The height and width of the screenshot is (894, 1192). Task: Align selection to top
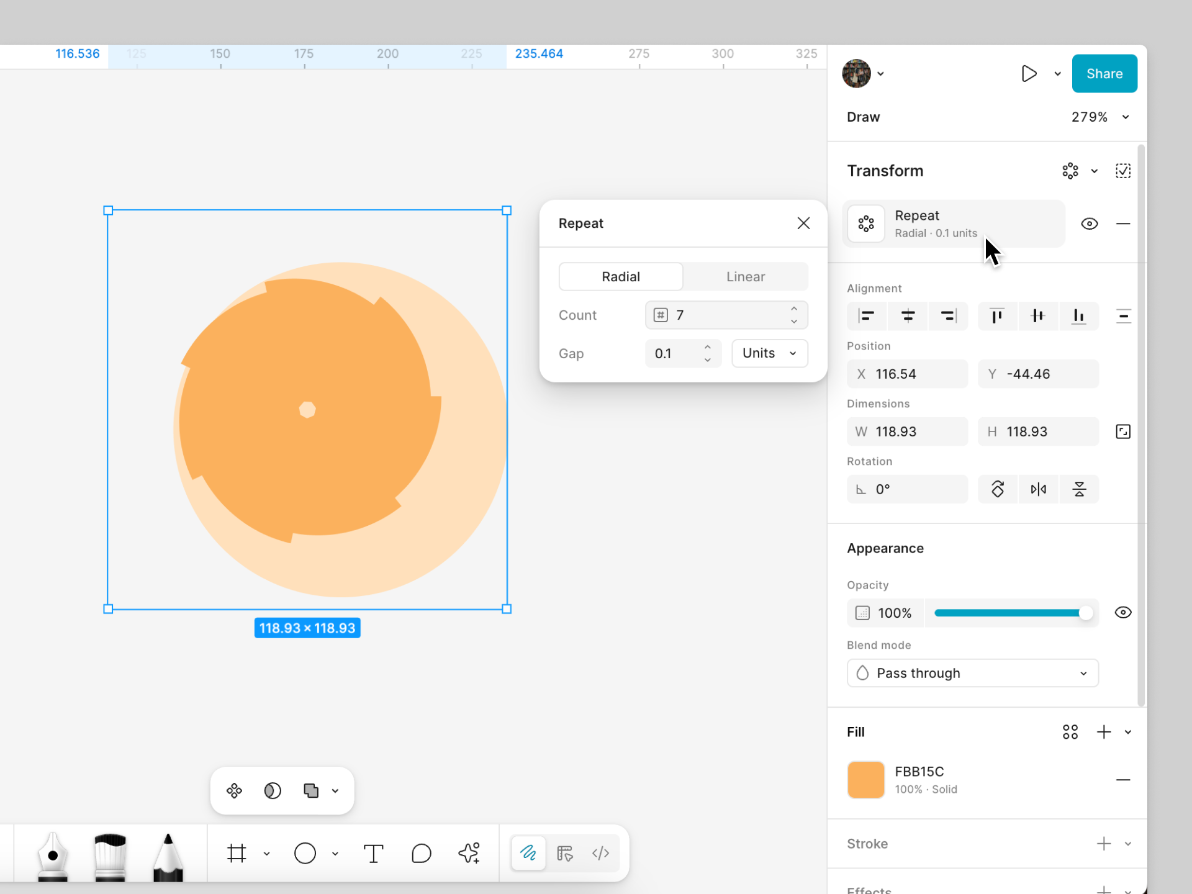point(997,316)
